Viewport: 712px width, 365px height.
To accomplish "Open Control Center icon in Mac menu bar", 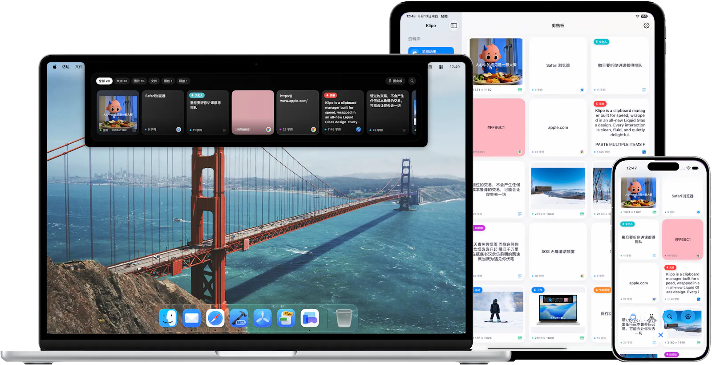I will [x=441, y=67].
